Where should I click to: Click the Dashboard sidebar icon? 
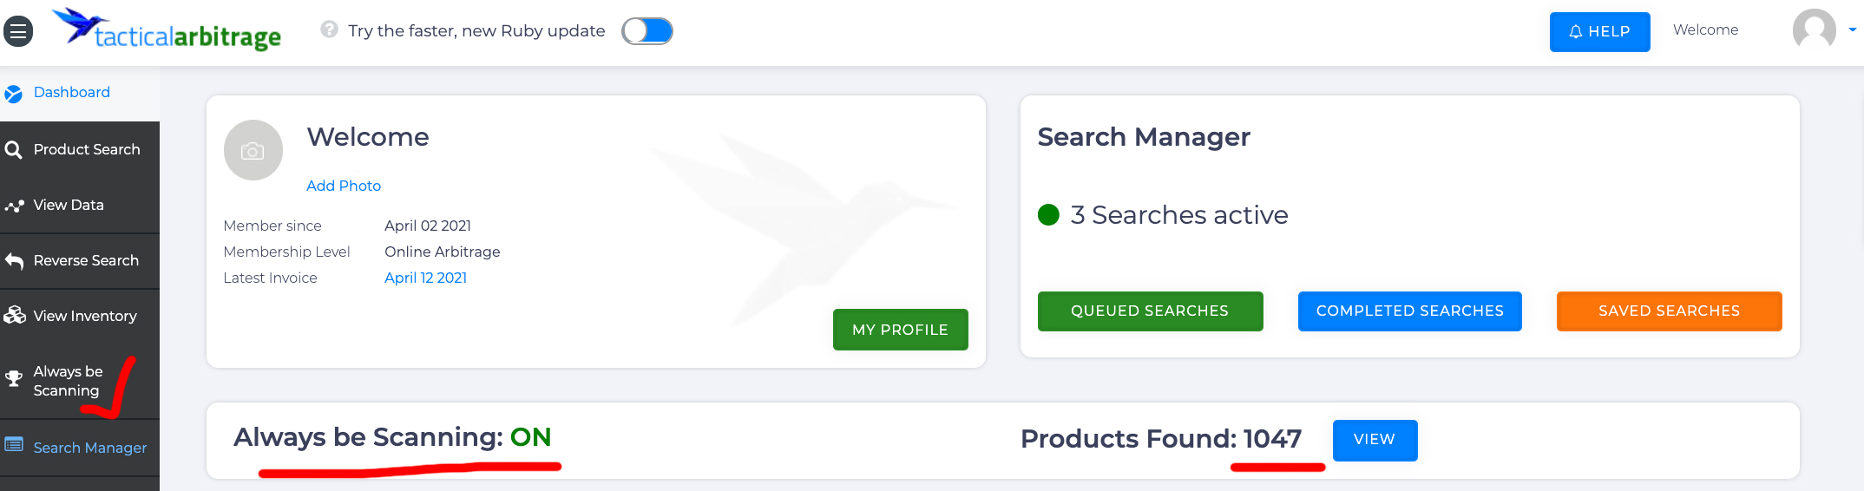click(x=13, y=94)
